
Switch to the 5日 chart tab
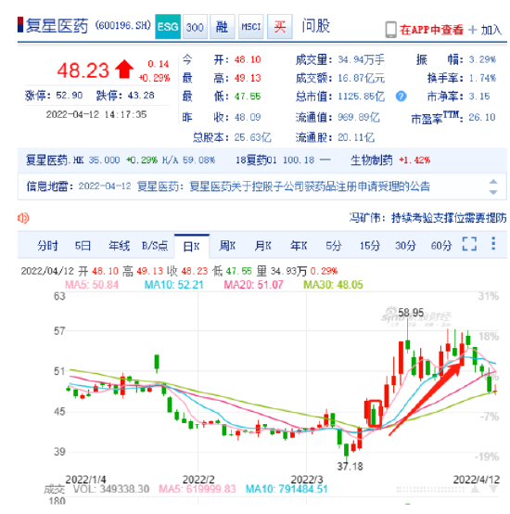point(83,246)
